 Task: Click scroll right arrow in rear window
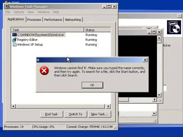click(154, 114)
